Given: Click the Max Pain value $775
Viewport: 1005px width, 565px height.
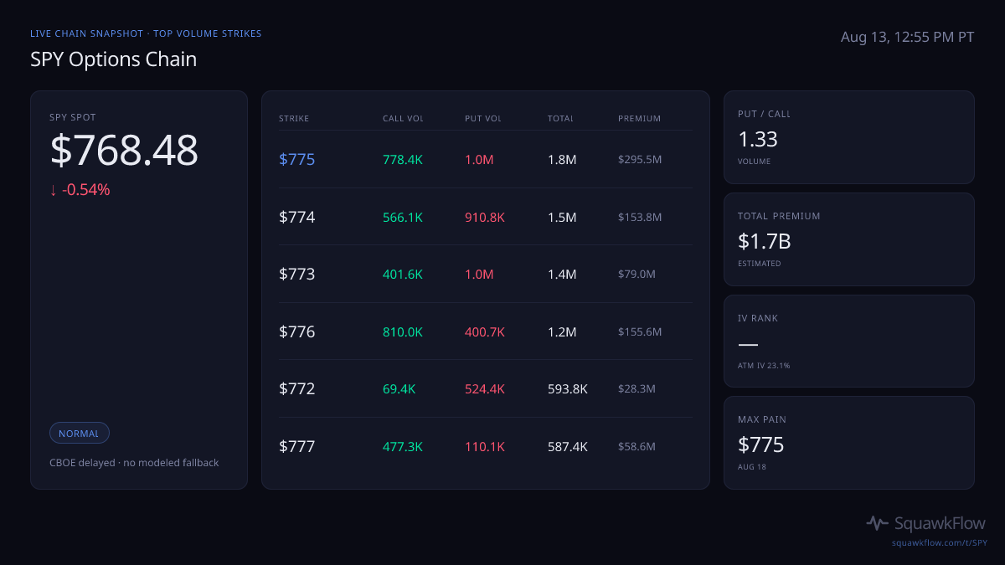Looking at the screenshot, I should pyautogui.click(x=761, y=444).
